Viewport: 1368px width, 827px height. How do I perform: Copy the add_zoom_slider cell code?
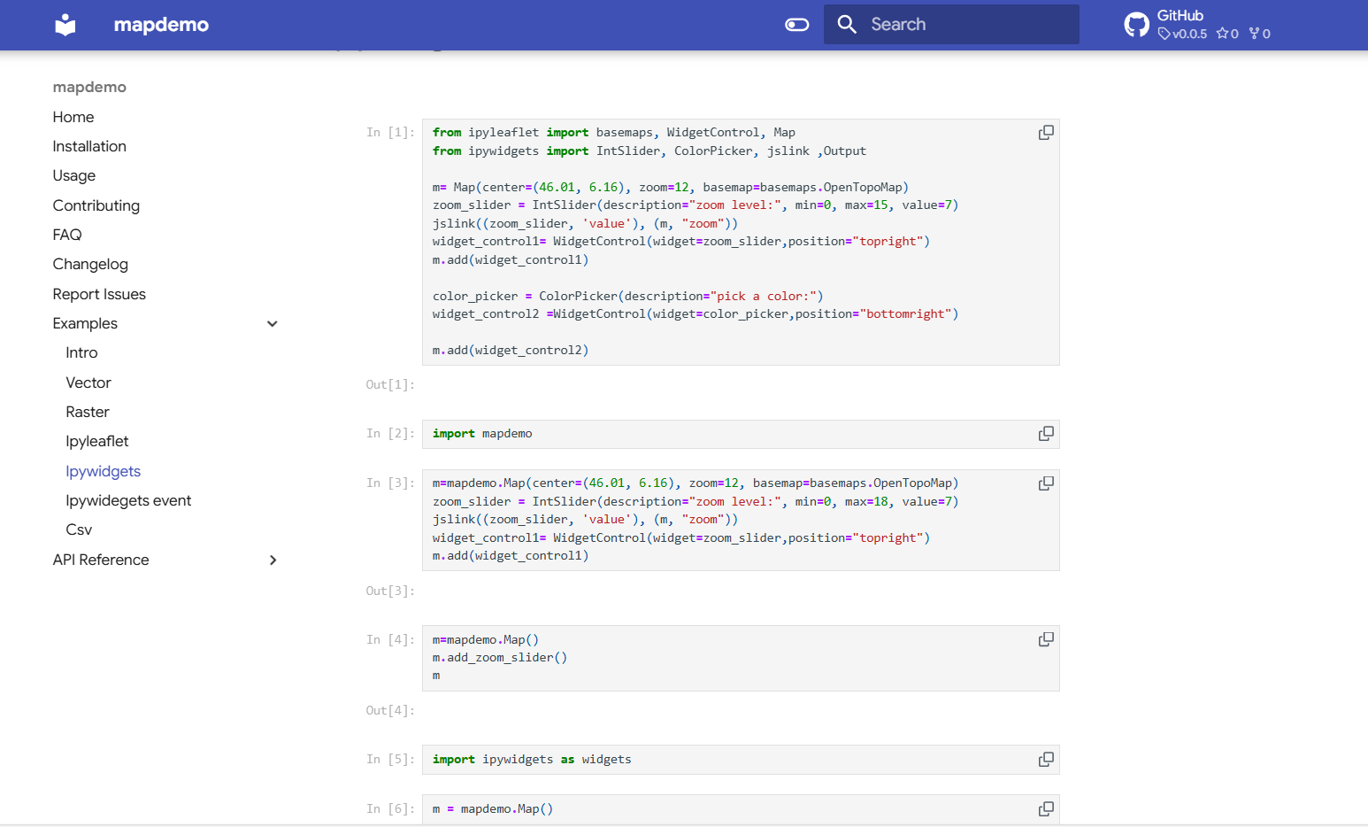(x=1046, y=639)
